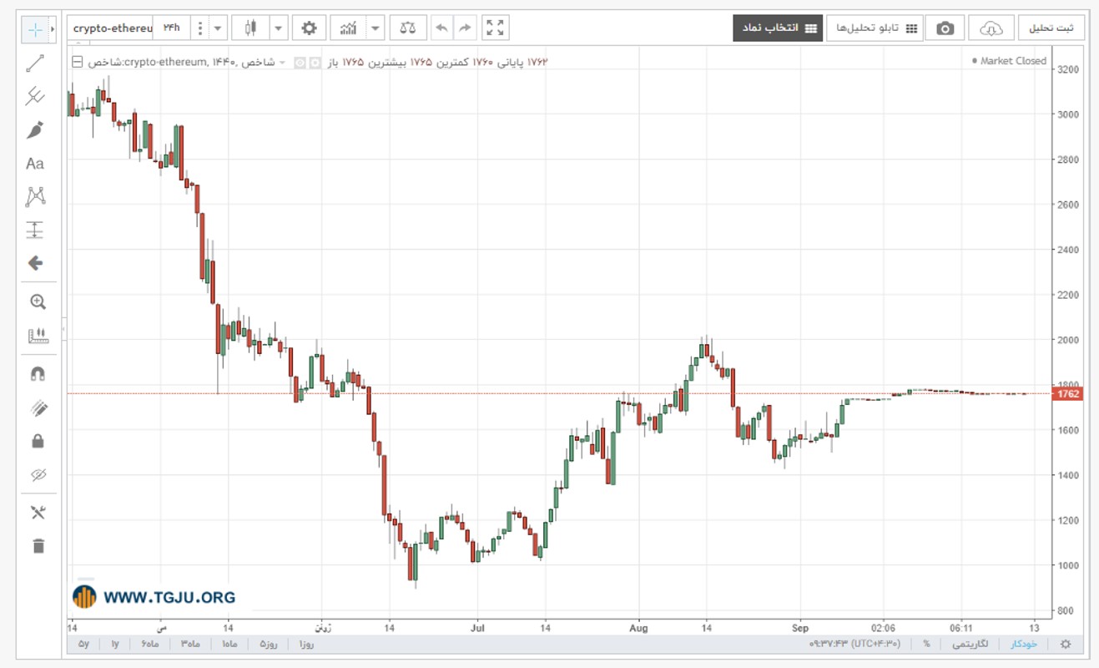1099x668 pixels.
Task: Choose the Aa text annotation tool
Action: pyautogui.click(x=35, y=164)
